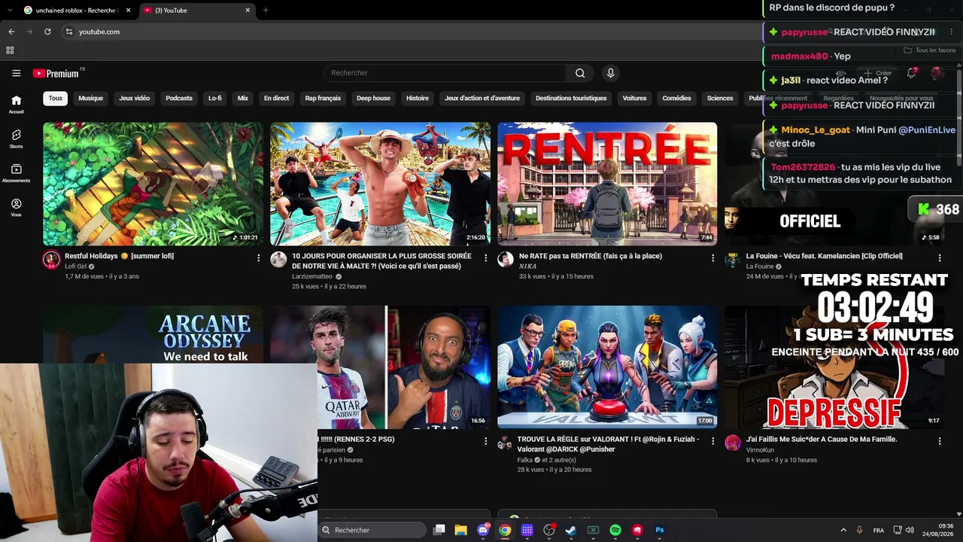Open options for the VirmoKun video
The image size is (963, 542).
coord(940,440)
